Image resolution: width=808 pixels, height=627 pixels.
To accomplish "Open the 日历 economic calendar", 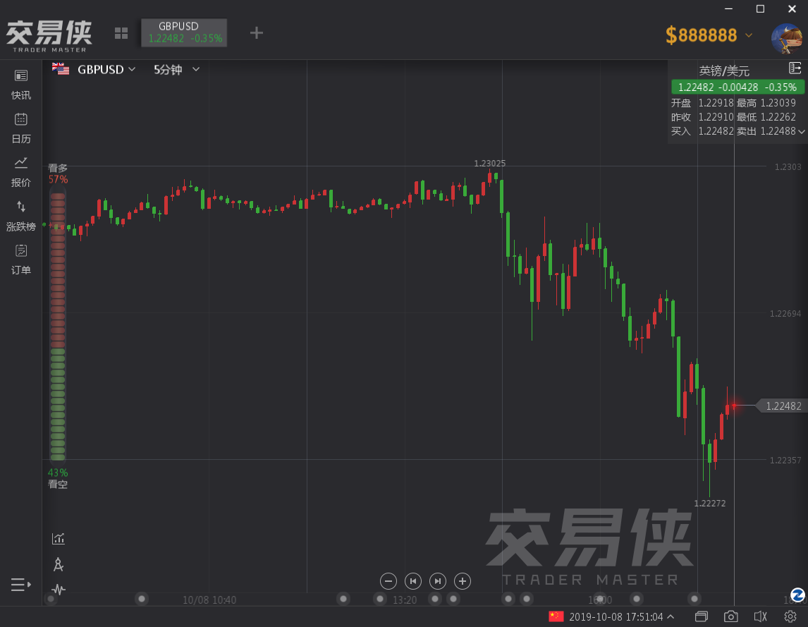I will click(20, 128).
